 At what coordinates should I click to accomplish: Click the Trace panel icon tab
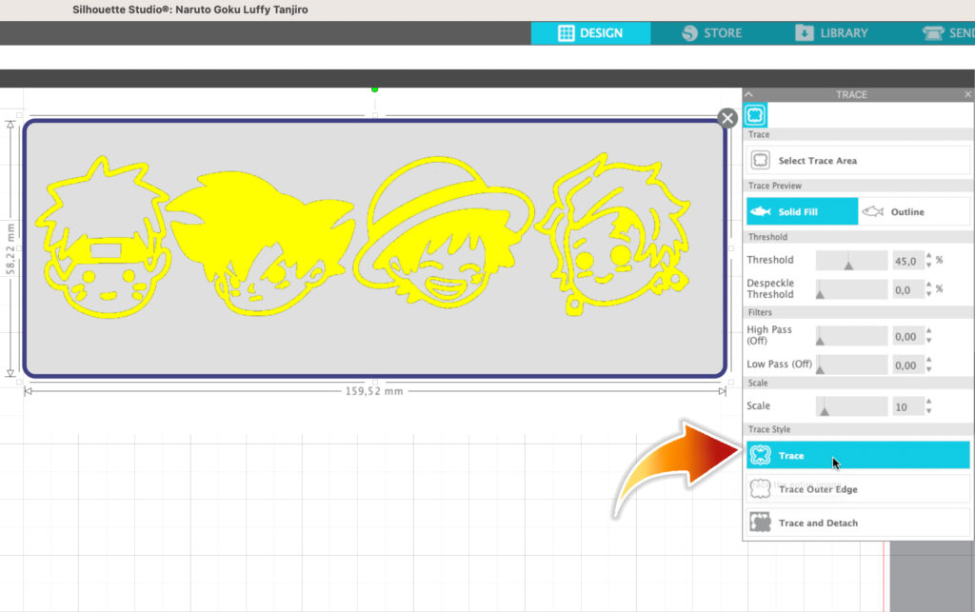(x=757, y=114)
